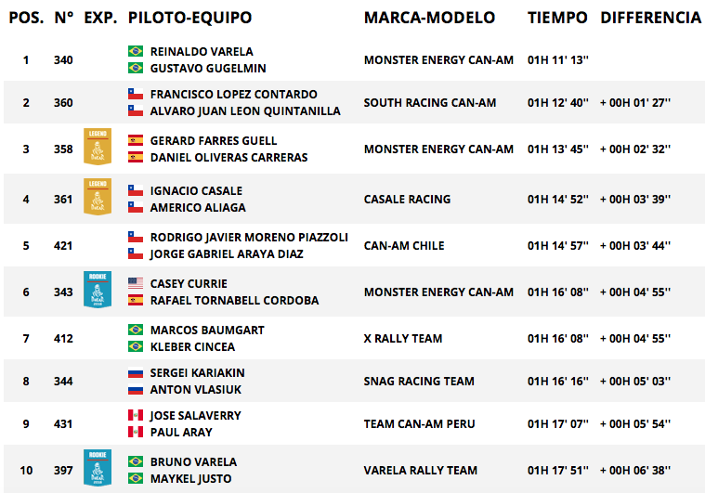
Task: Click the TIEMPO column header
Action: pyautogui.click(x=557, y=18)
